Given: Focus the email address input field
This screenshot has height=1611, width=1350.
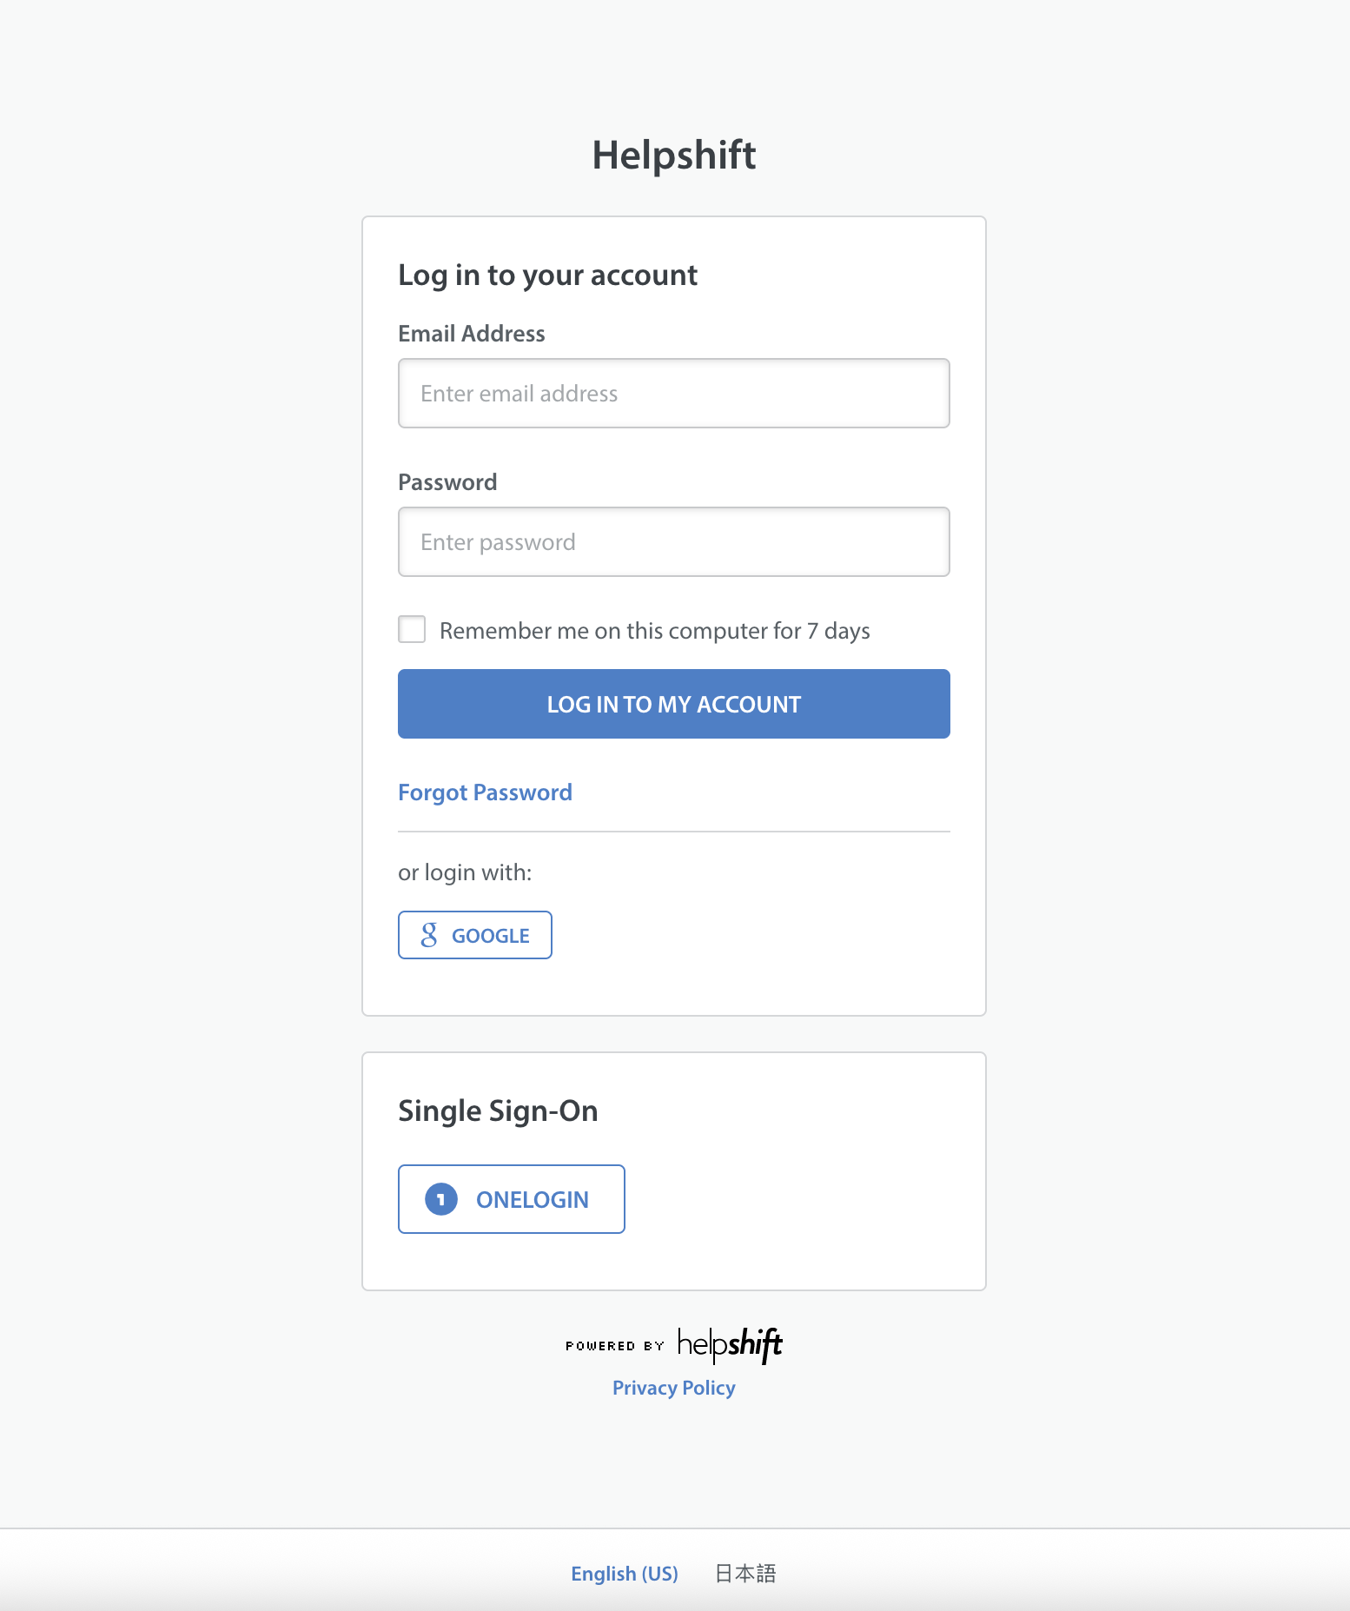Looking at the screenshot, I should pyautogui.click(x=674, y=394).
